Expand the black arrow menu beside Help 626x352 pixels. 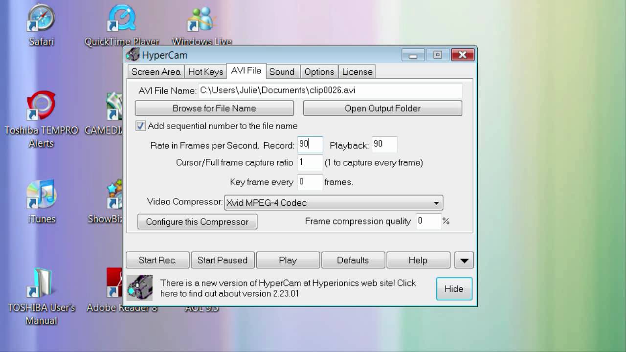[x=464, y=260]
